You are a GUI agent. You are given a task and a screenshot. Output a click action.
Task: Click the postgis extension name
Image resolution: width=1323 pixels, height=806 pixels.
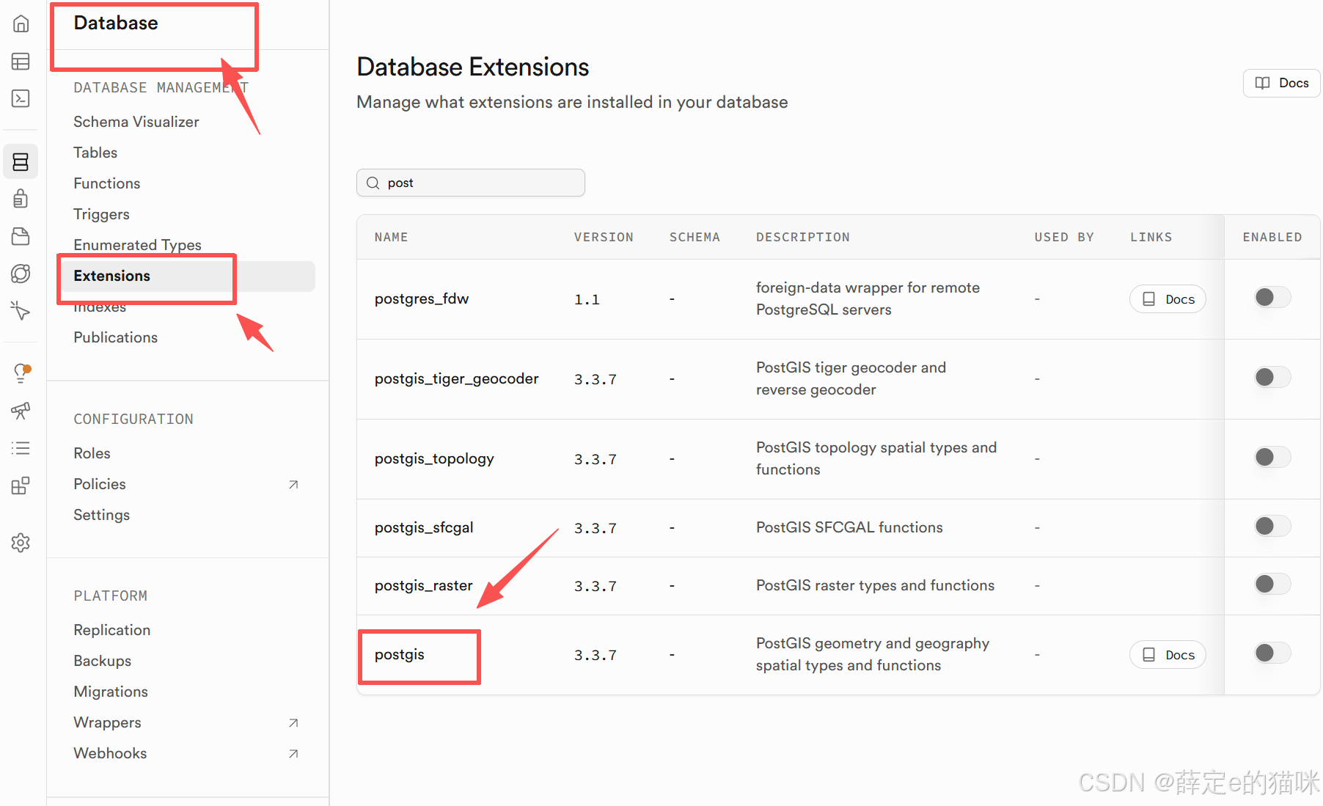tap(400, 654)
